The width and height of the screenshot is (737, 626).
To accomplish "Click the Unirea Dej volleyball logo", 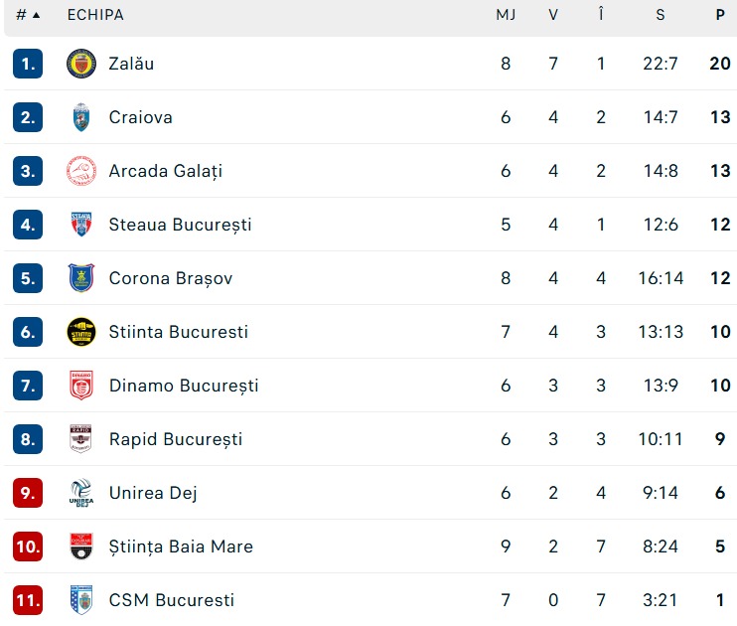I will click(x=81, y=493).
